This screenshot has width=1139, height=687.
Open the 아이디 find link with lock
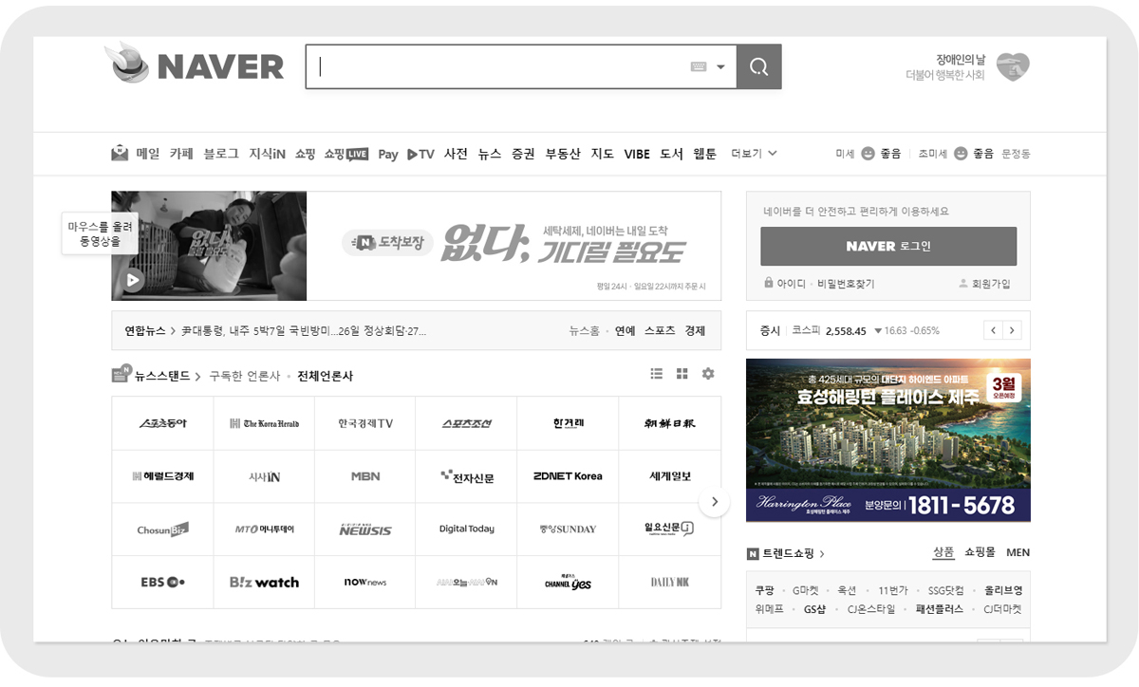pyautogui.click(x=785, y=284)
